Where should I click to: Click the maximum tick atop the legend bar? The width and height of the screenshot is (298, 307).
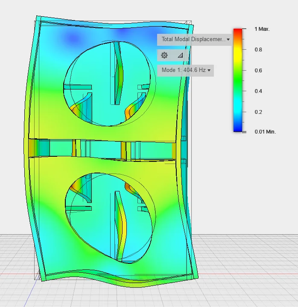(244, 29)
